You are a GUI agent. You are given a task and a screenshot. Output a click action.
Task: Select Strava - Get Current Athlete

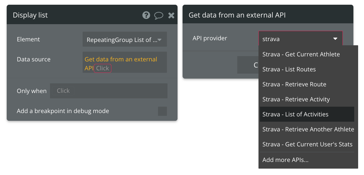tap(301, 54)
